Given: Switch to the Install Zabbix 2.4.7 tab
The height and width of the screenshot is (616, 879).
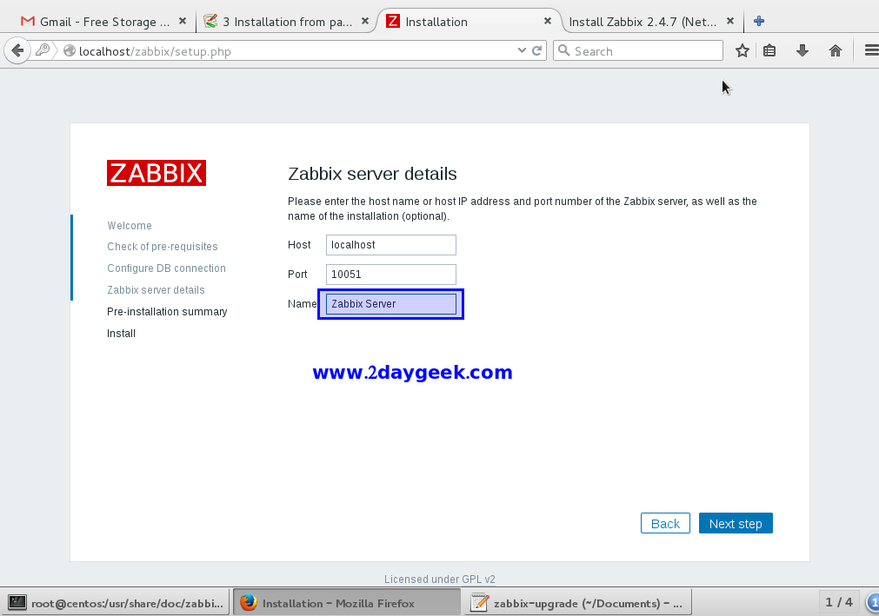Looking at the screenshot, I should click(x=652, y=22).
